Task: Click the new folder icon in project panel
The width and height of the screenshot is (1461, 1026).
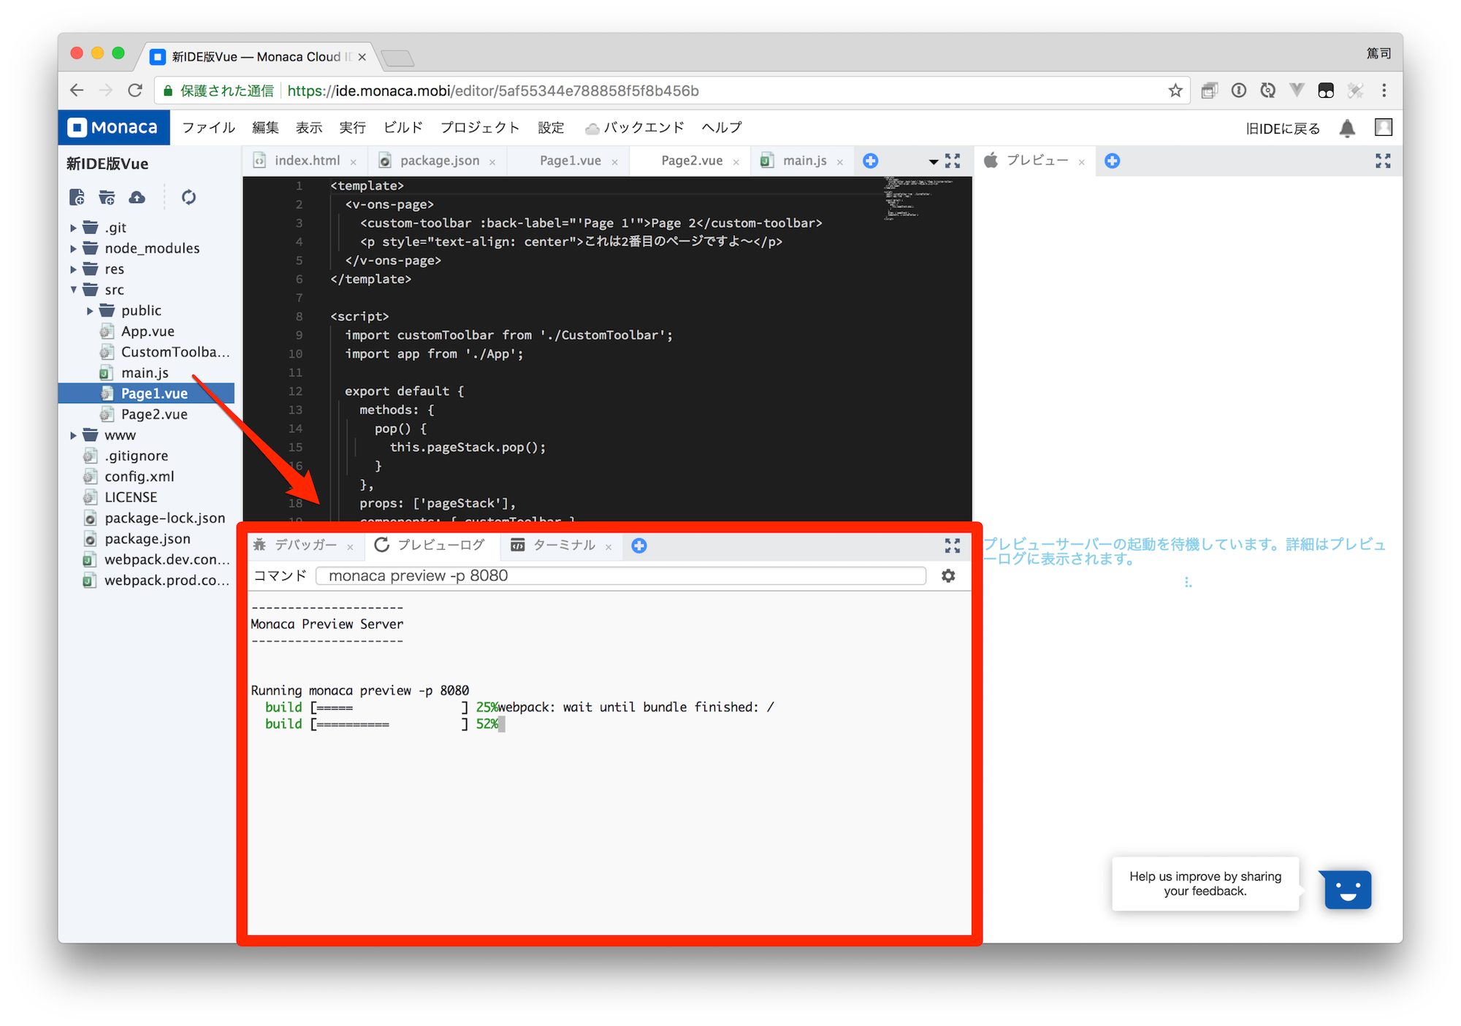Action: click(107, 197)
